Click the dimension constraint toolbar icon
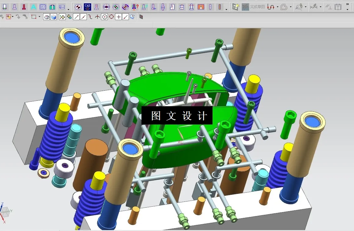The height and width of the screenshot is (231, 354). tap(314, 7)
